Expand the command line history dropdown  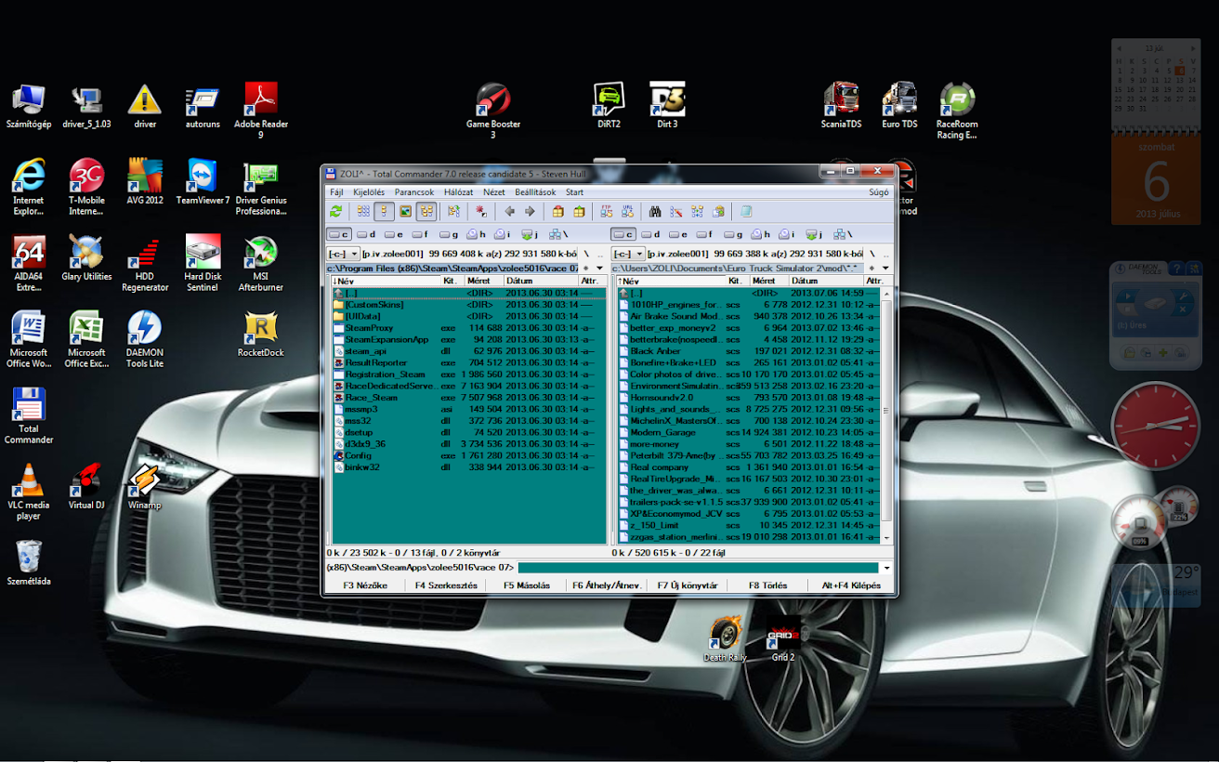point(886,568)
